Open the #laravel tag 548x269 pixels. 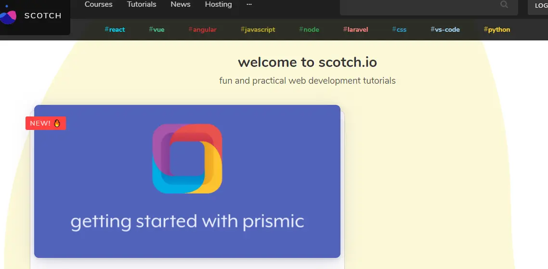pyautogui.click(x=356, y=30)
